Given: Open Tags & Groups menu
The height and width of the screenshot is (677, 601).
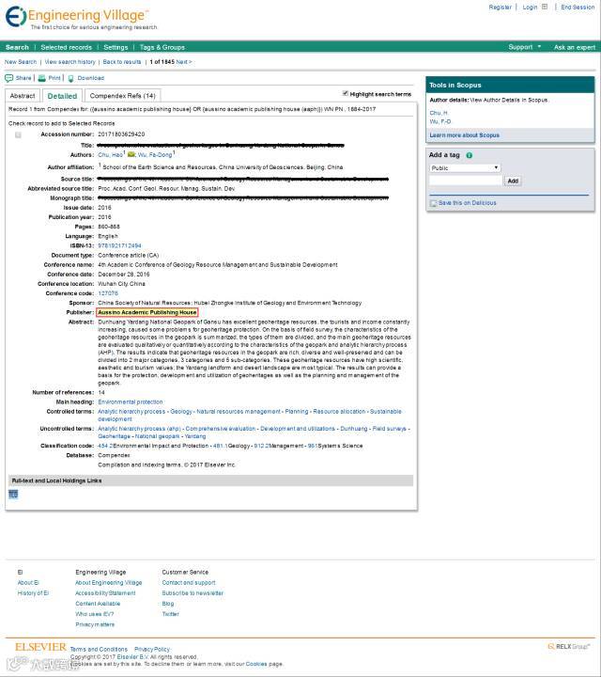Looking at the screenshot, I should [162, 47].
